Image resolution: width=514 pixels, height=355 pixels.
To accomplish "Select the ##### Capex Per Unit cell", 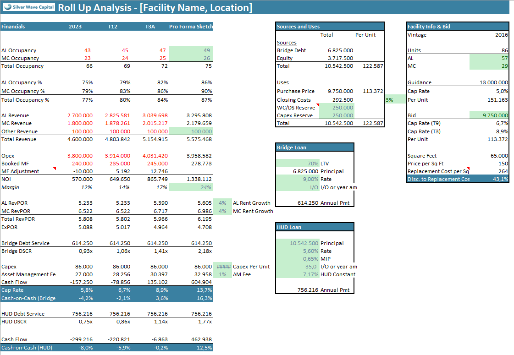I will pos(222,267).
